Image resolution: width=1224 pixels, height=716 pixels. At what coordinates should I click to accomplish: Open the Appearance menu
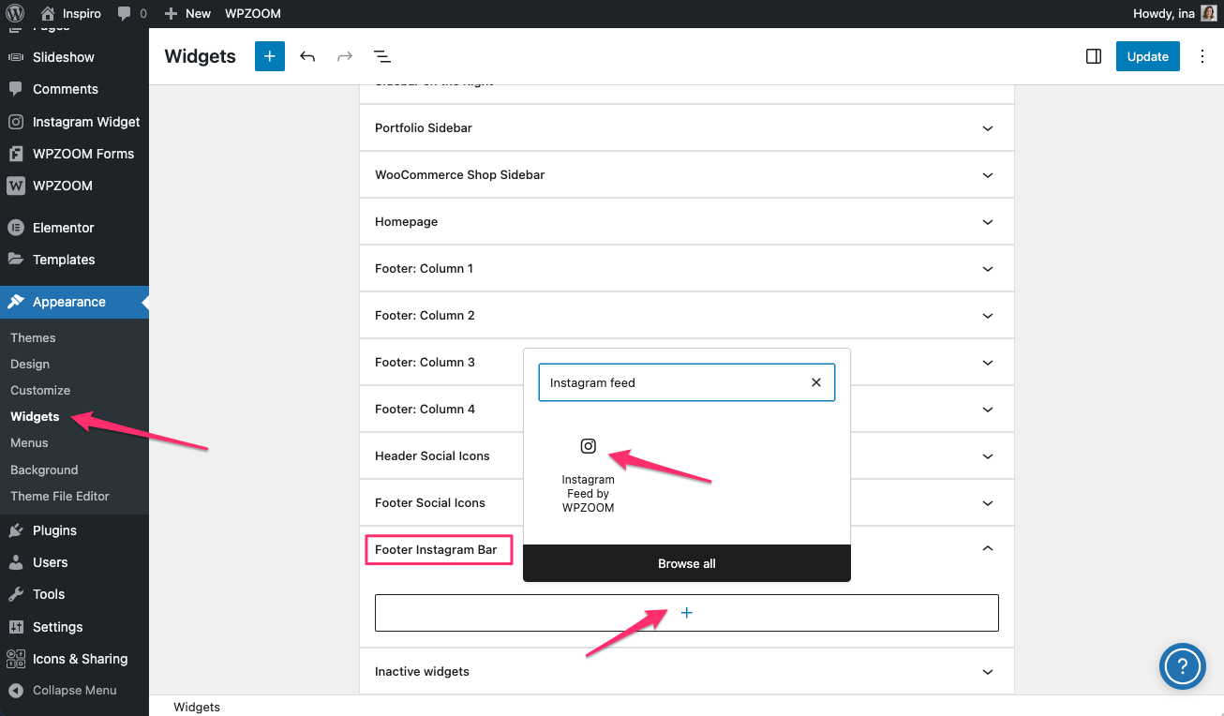click(x=74, y=302)
